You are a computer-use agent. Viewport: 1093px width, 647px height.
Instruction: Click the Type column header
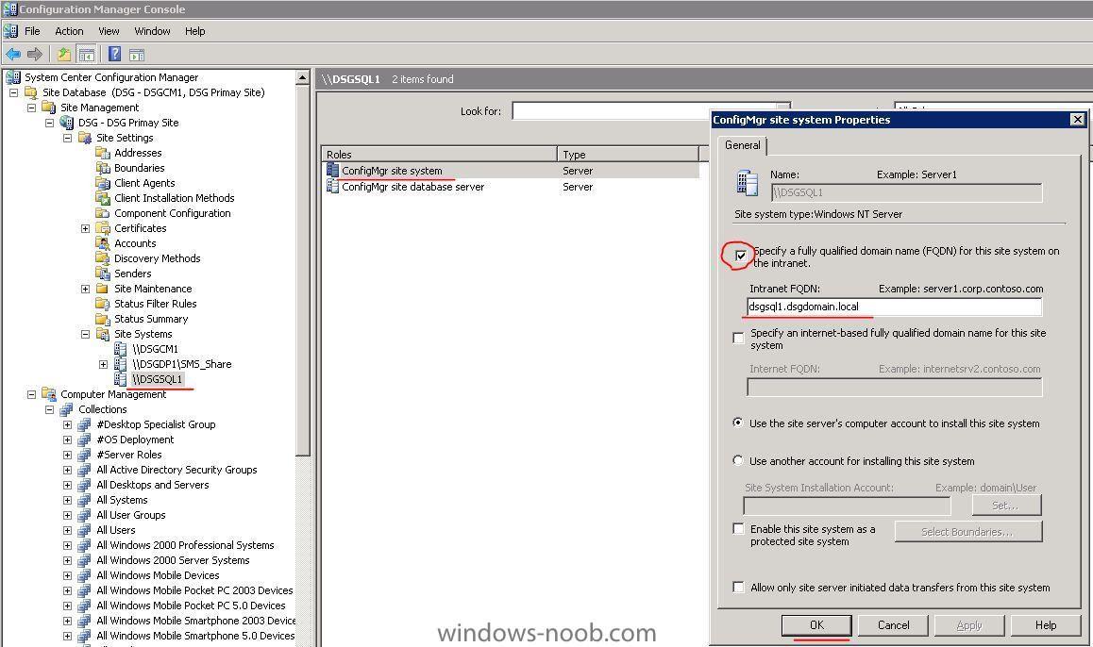coord(628,155)
